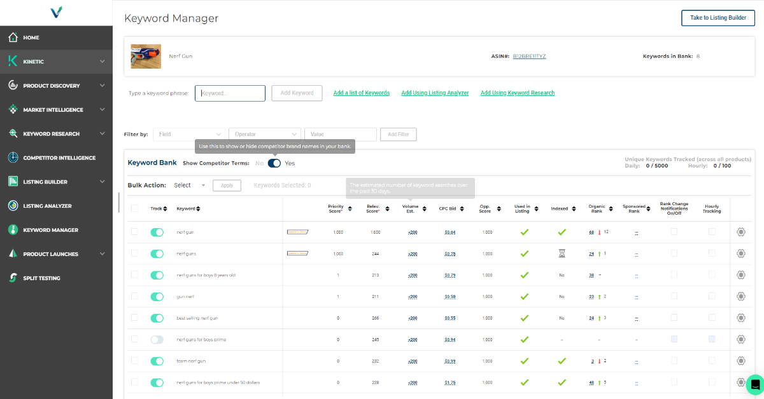Click the Listing Builder icon

click(13, 182)
